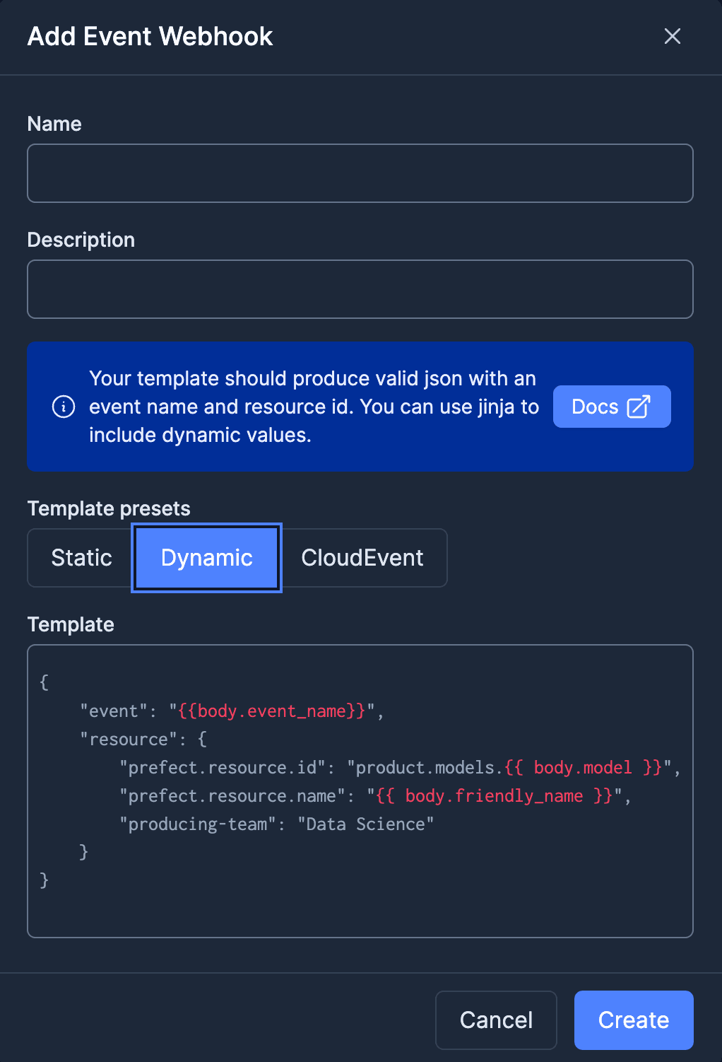Click the external link icon on Docs

click(x=639, y=407)
